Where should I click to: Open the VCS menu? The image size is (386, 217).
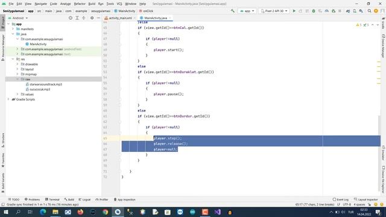click(119, 4)
